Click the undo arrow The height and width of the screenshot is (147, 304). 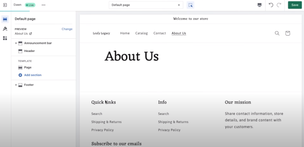point(271,5)
